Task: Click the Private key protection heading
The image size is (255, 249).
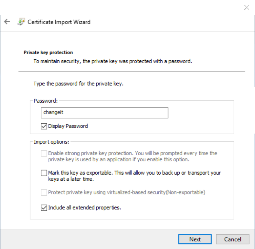Action: pyautogui.click(x=48, y=52)
